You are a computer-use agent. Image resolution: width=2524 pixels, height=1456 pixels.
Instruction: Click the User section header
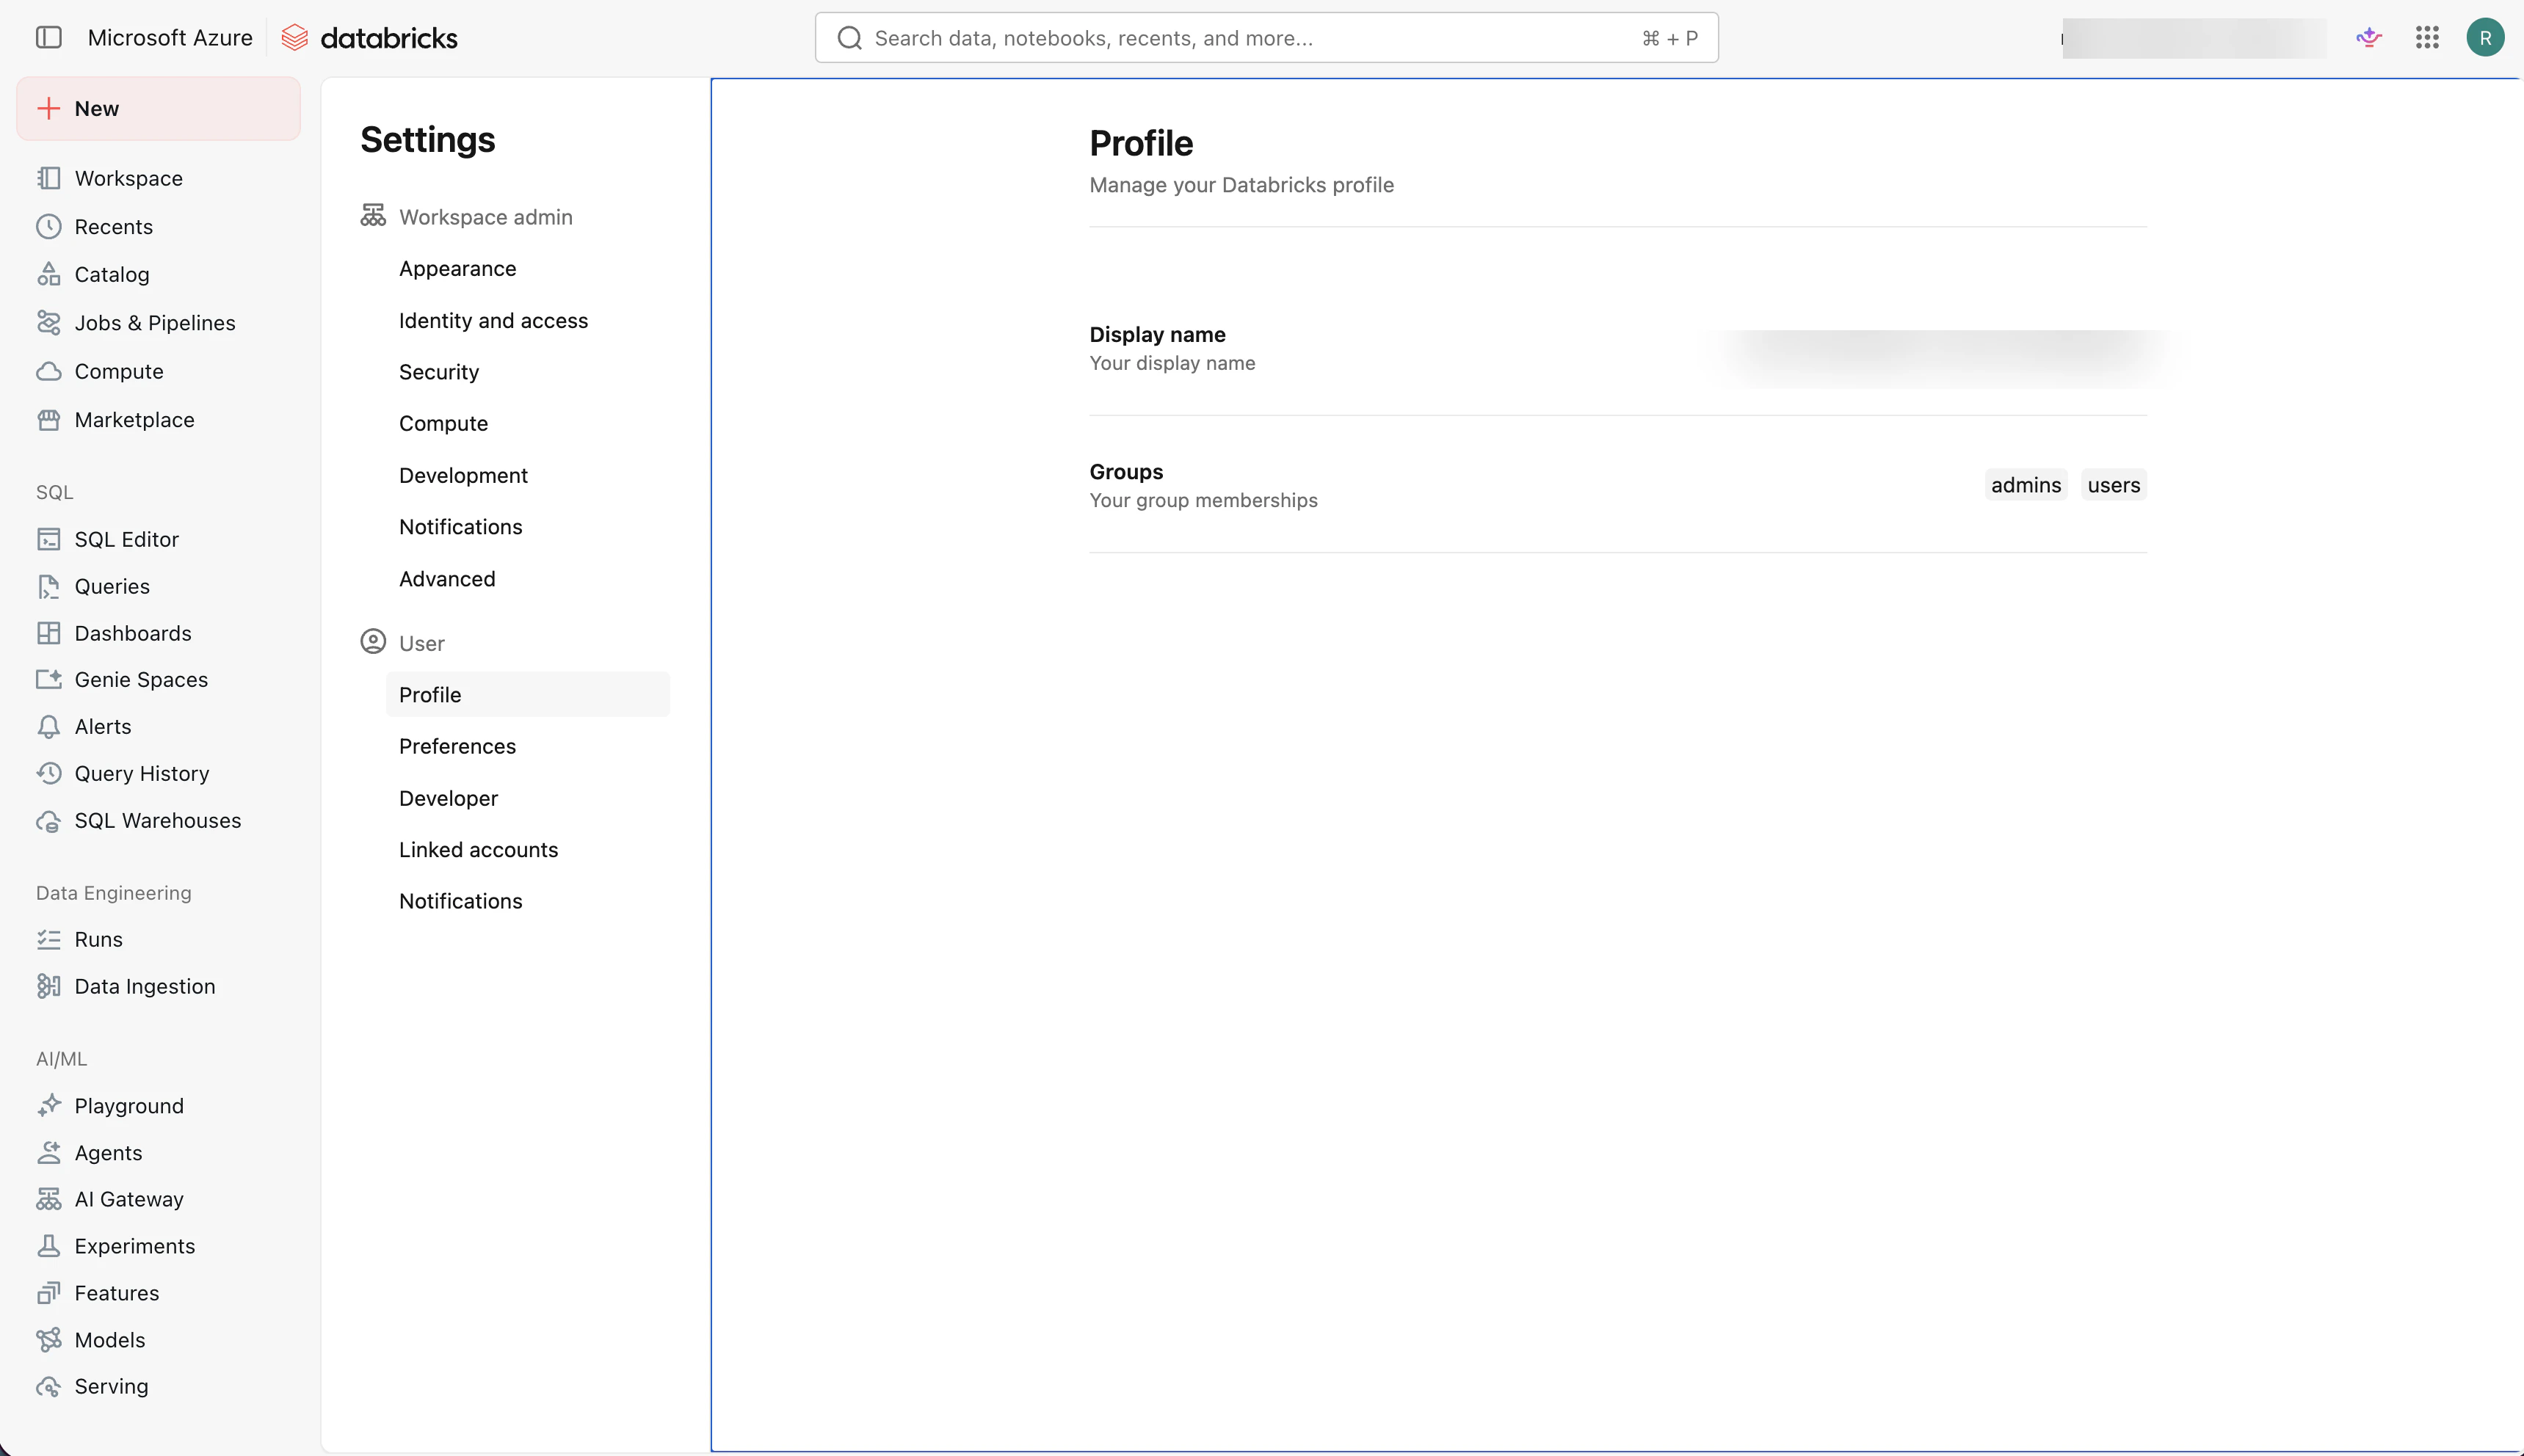tap(421, 643)
